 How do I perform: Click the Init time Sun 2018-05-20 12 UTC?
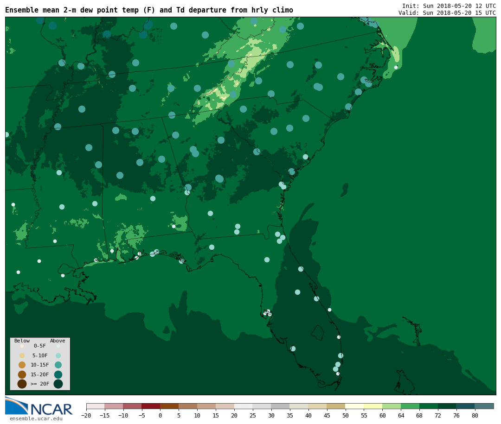coord(449,6)
